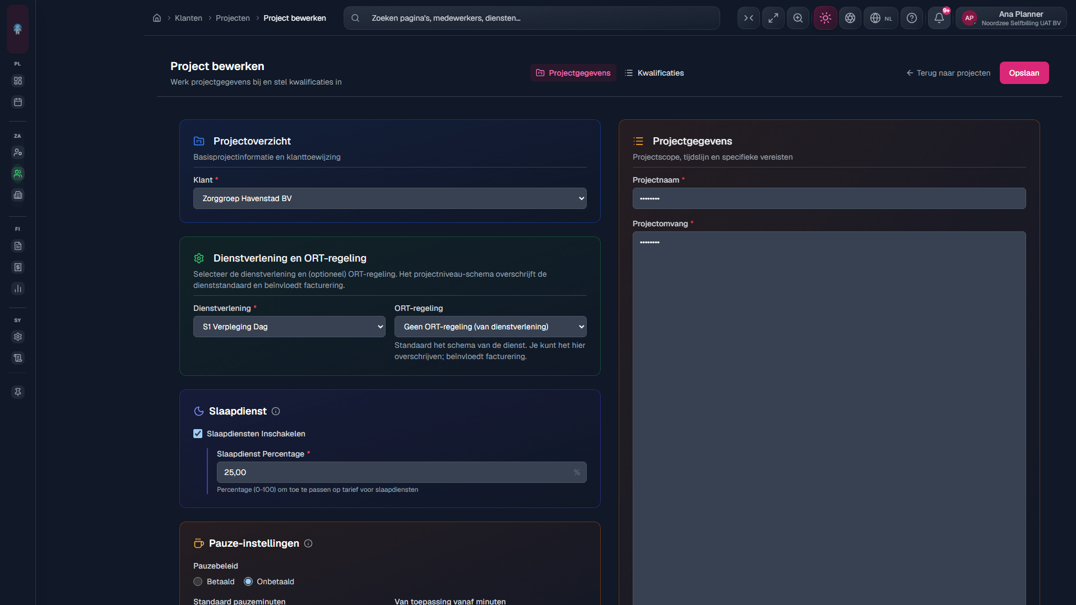Toggle fullscreen with the expand arrows icon
The width and height of the screenshot is (1076, 605).
[x=773, y=18]
